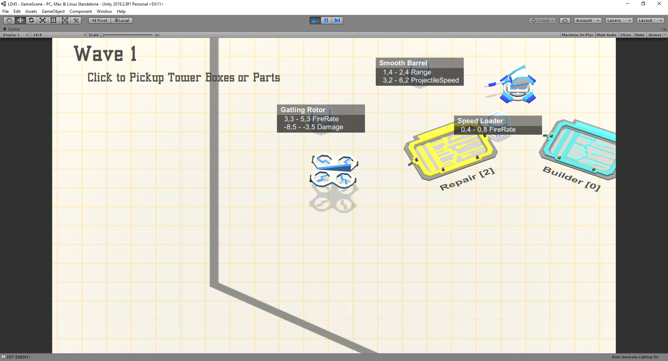Open the Component menu
668x361 pixels.
[81, 11]
